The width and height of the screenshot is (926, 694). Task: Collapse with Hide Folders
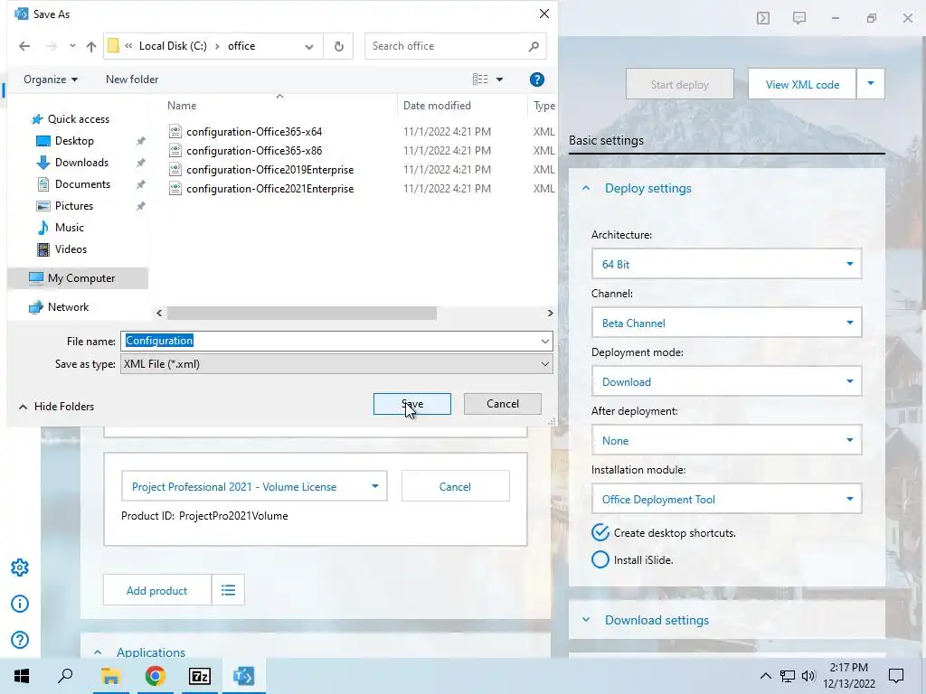(57, 407)
